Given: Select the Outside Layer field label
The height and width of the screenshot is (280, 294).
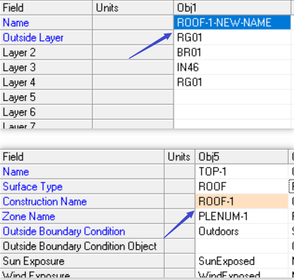Looking at the screenshot, I should tap(33, 38).
